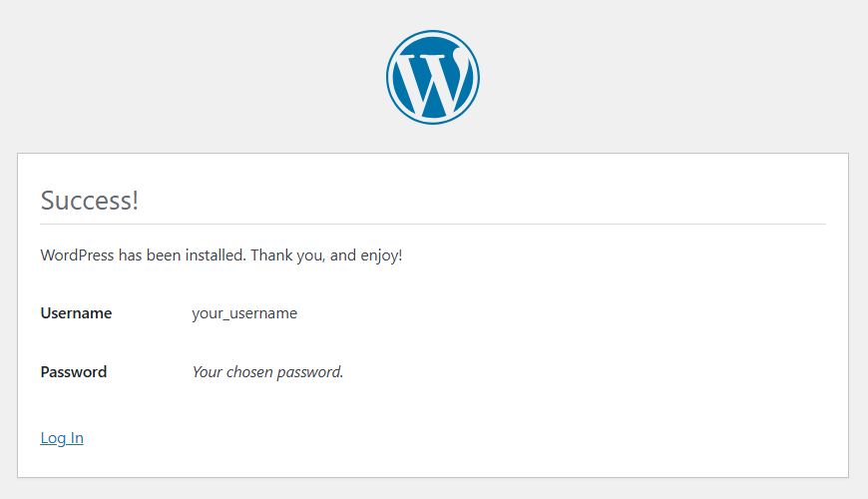Screen dimensions: 868x499
Task: Click the bold Username label
Action: pyautogui.click(x=76, y=313)
